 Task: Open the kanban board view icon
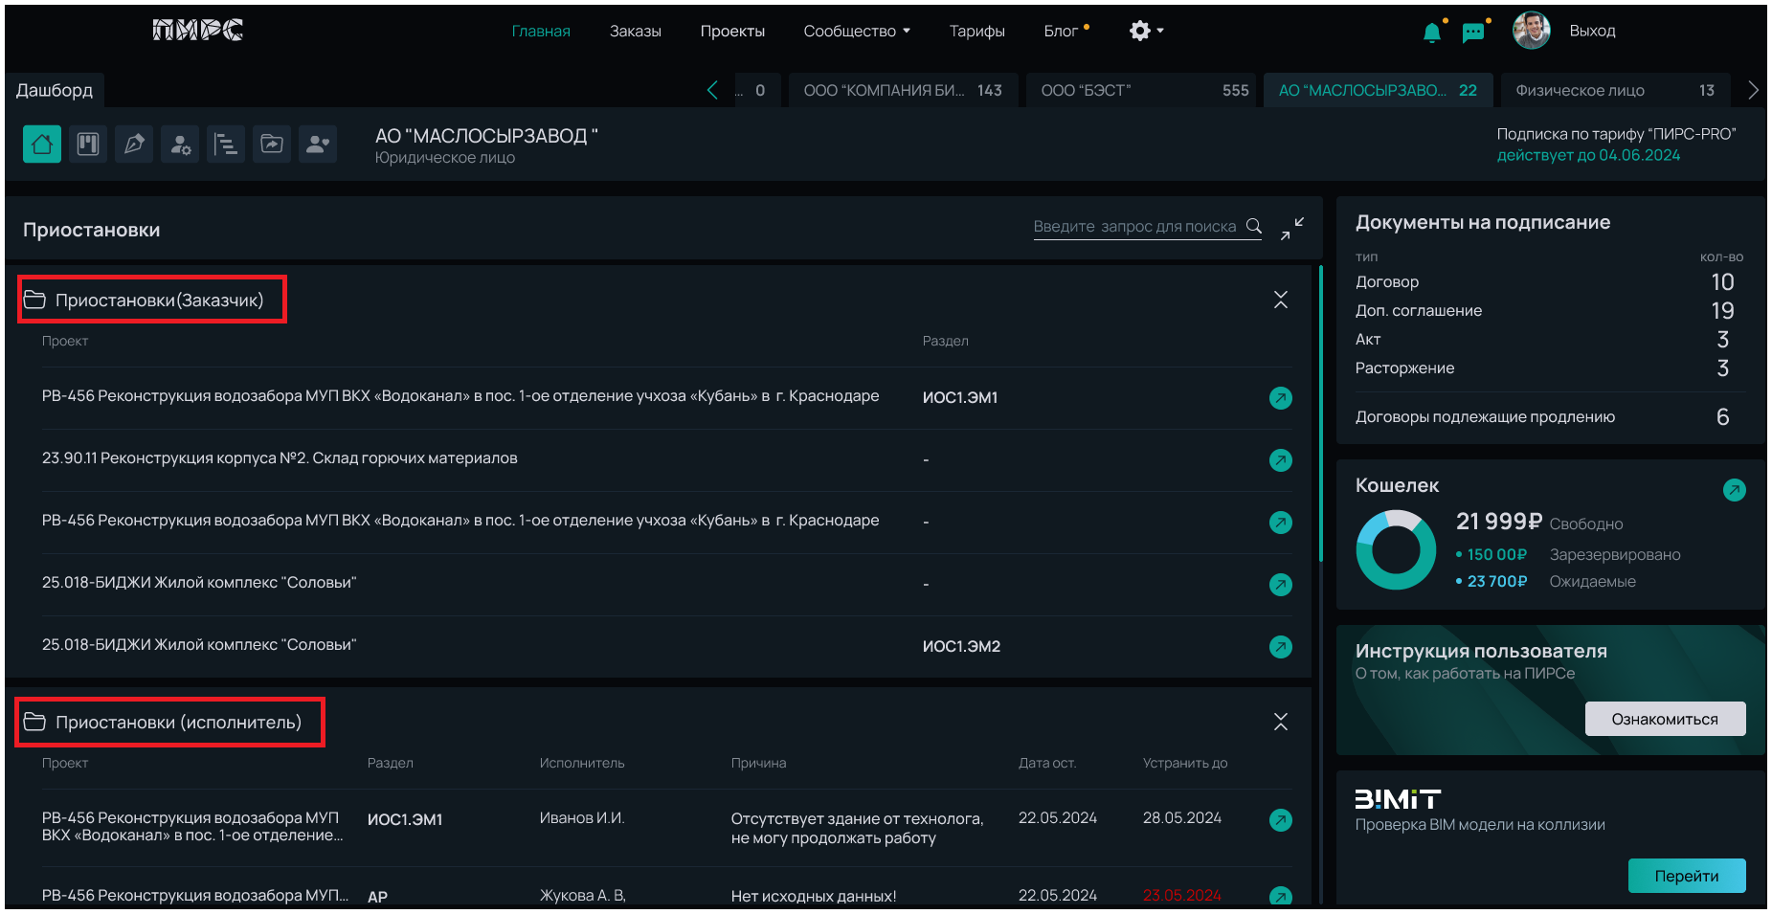88,145
